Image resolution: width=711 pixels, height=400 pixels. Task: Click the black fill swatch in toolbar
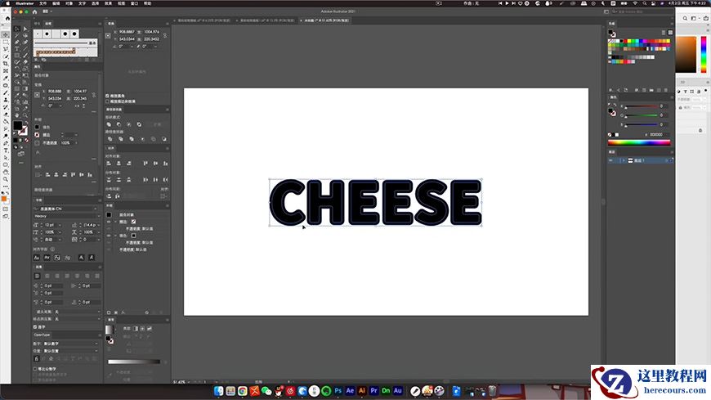(x=18, y=125)
